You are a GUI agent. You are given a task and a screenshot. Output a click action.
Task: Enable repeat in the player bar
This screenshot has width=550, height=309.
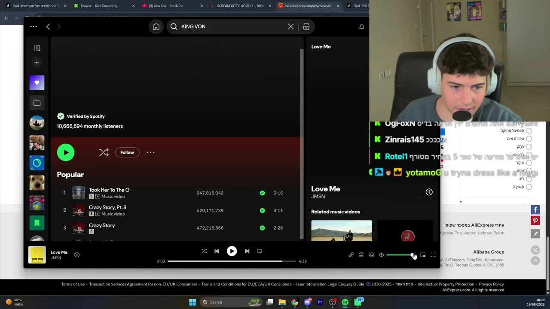click(x=260, y=251)
